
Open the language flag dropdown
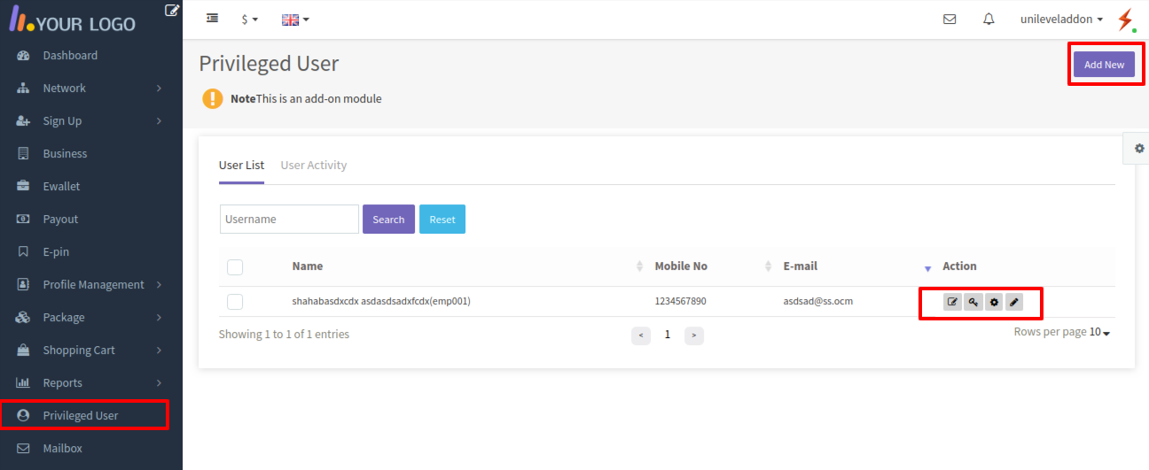(295, 19)
